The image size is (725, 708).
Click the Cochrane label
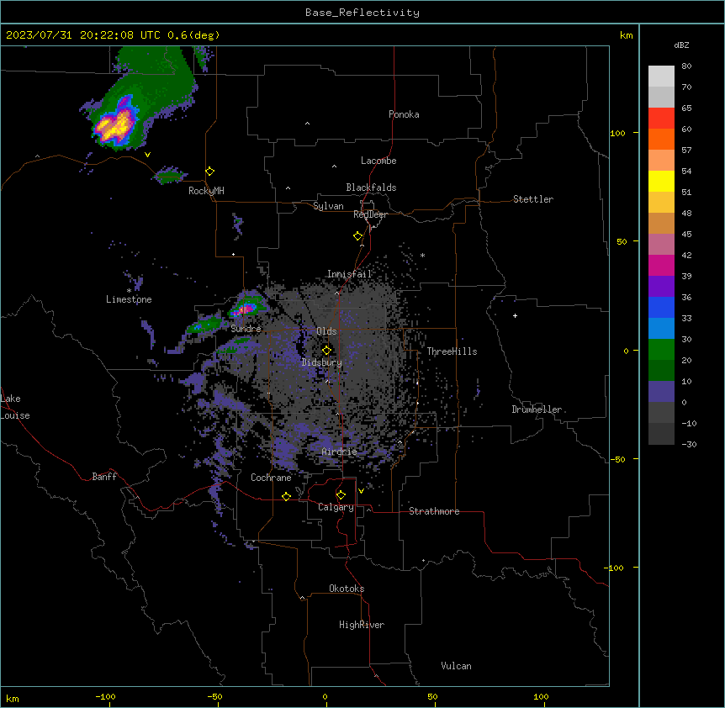click(271, 478)
